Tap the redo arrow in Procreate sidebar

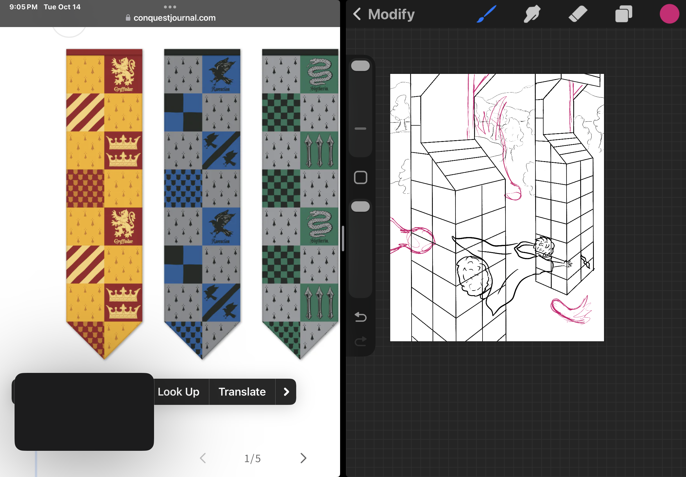360,341
